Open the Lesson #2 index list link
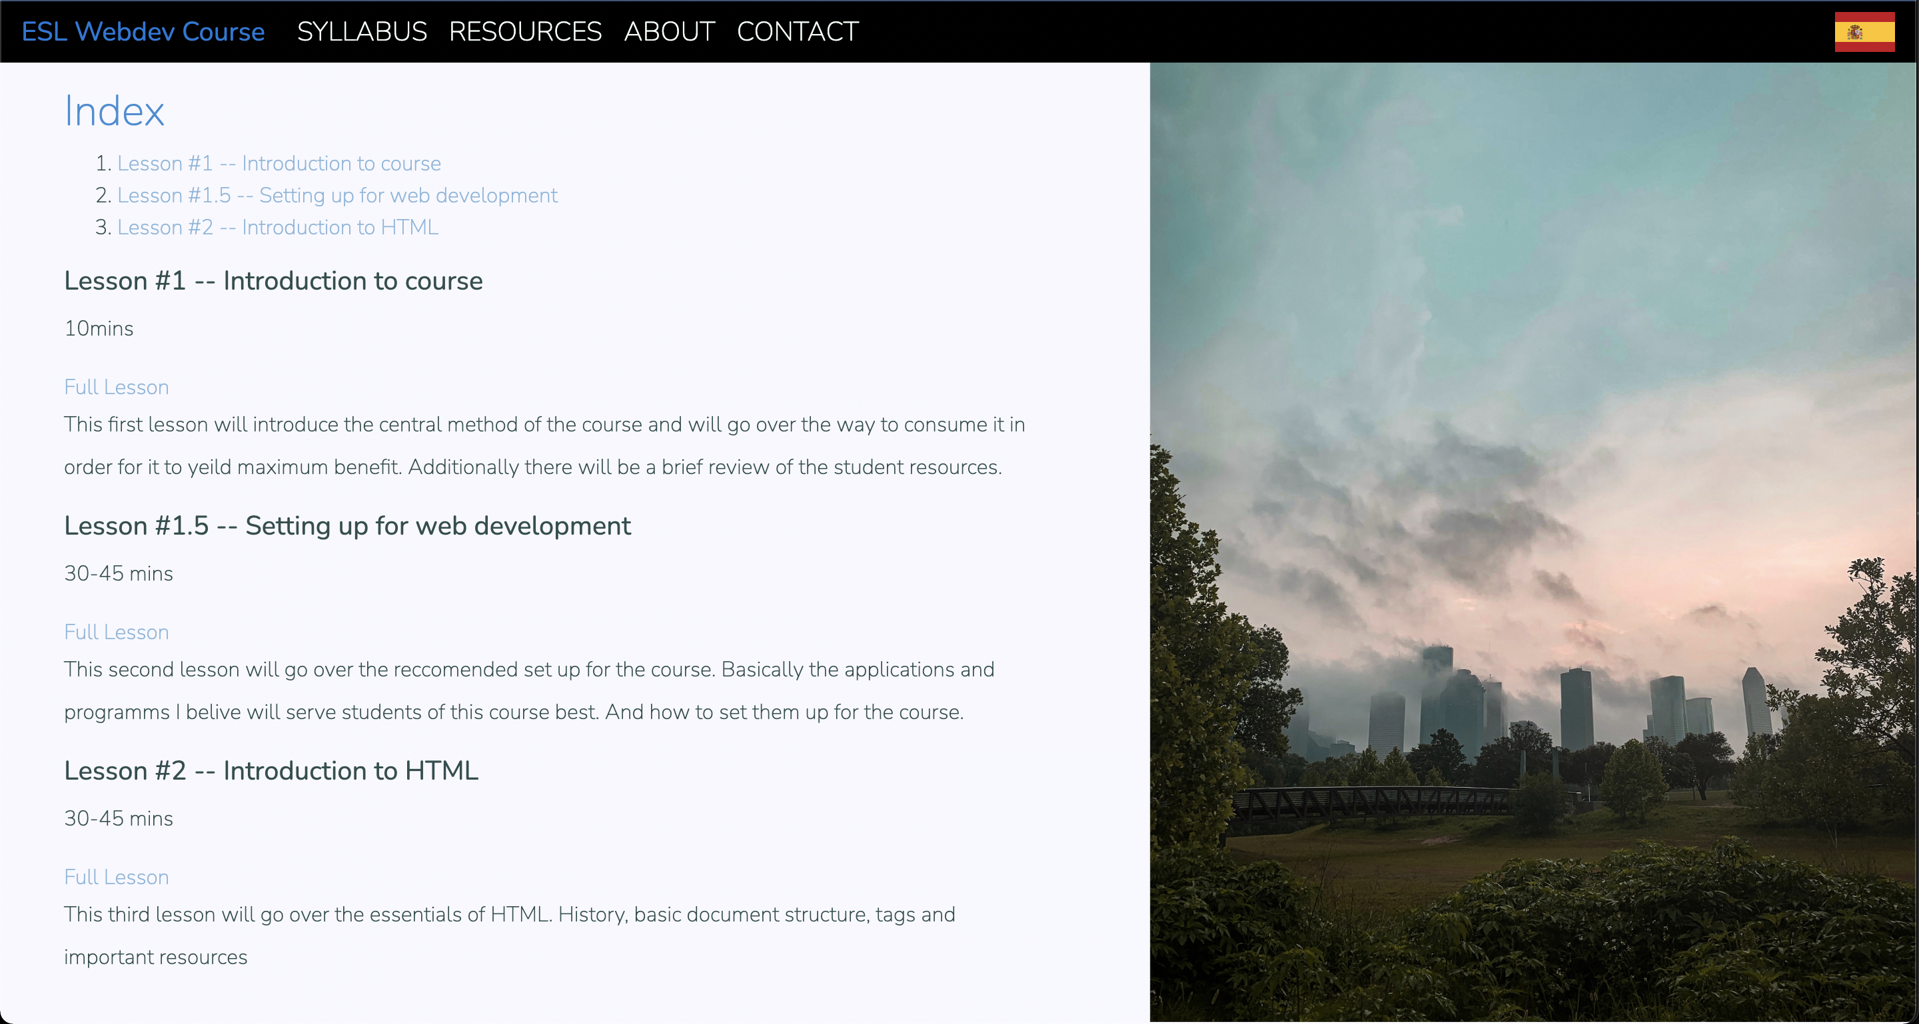The width and height of the screenshot is (1919, 1024). [277, 228]
